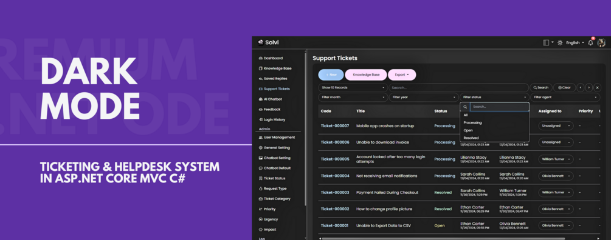Click the General Setting globe icon
Viewport: 611px width, 240px height.
[x=261, y=148]
